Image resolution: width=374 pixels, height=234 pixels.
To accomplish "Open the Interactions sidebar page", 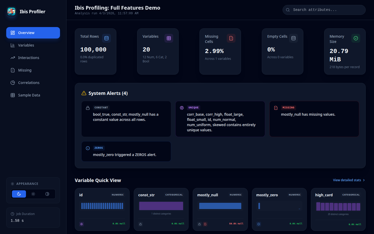I will (29, 57).
